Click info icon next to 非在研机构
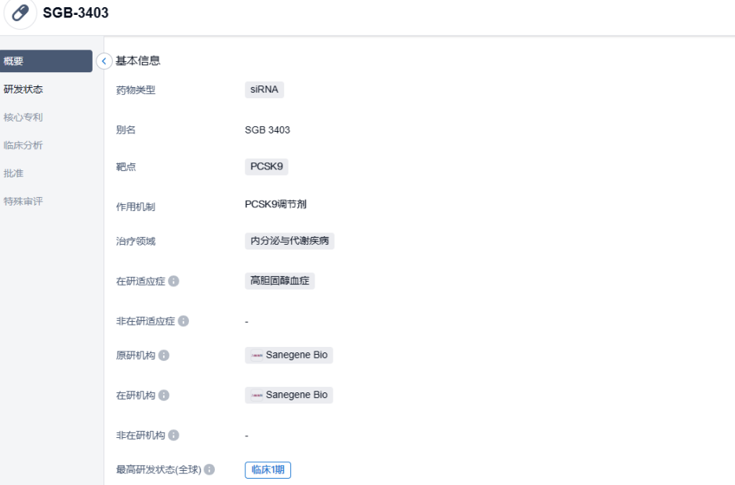This screenshot has height=485, width=735. tap(173, 435)
